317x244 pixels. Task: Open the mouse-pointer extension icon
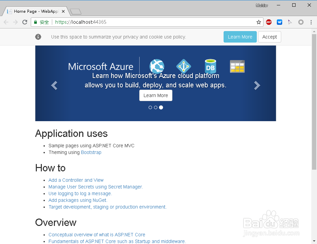click(290, 22)
